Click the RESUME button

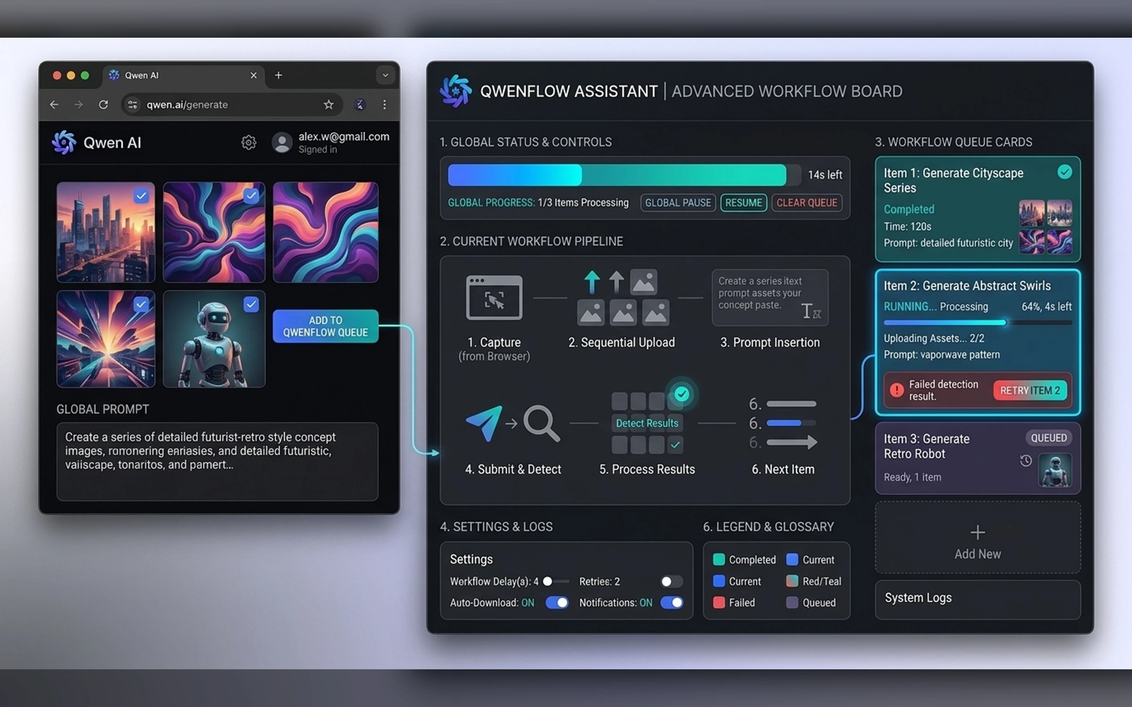tap(743, 203)
